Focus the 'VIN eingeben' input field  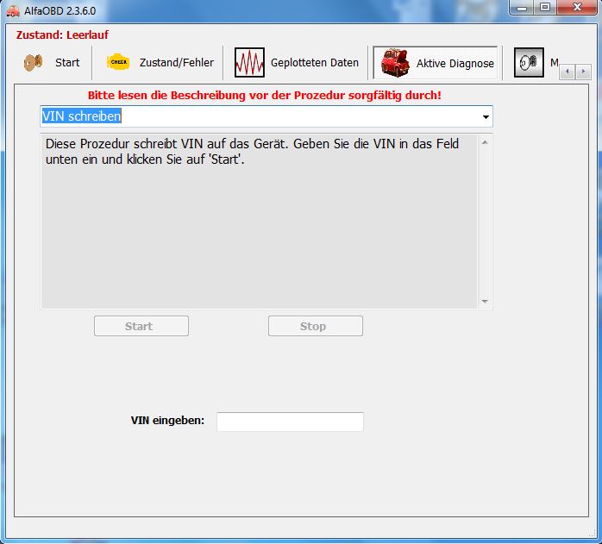point(290,422)
